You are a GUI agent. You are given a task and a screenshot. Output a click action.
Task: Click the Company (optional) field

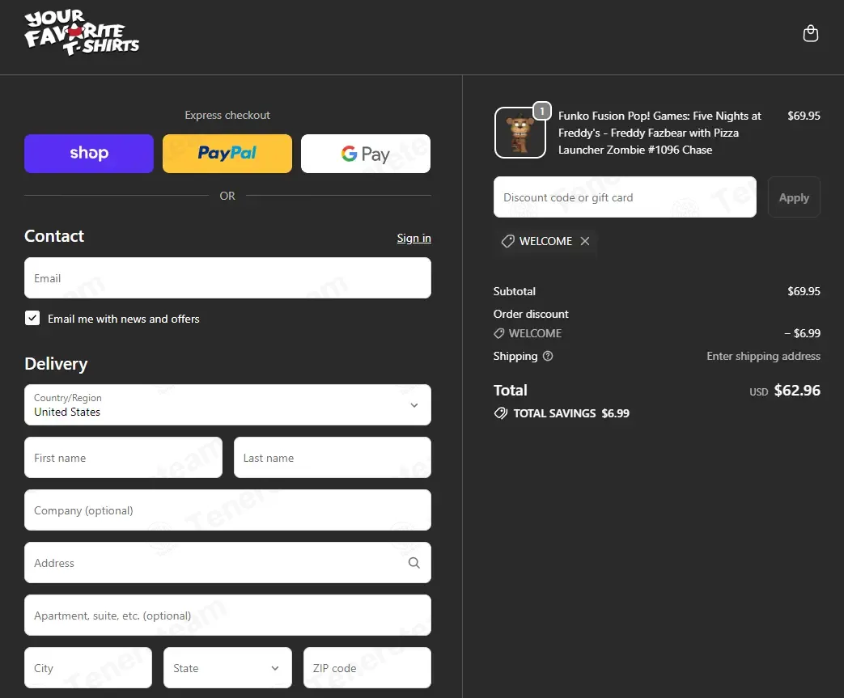click(227, 510)
